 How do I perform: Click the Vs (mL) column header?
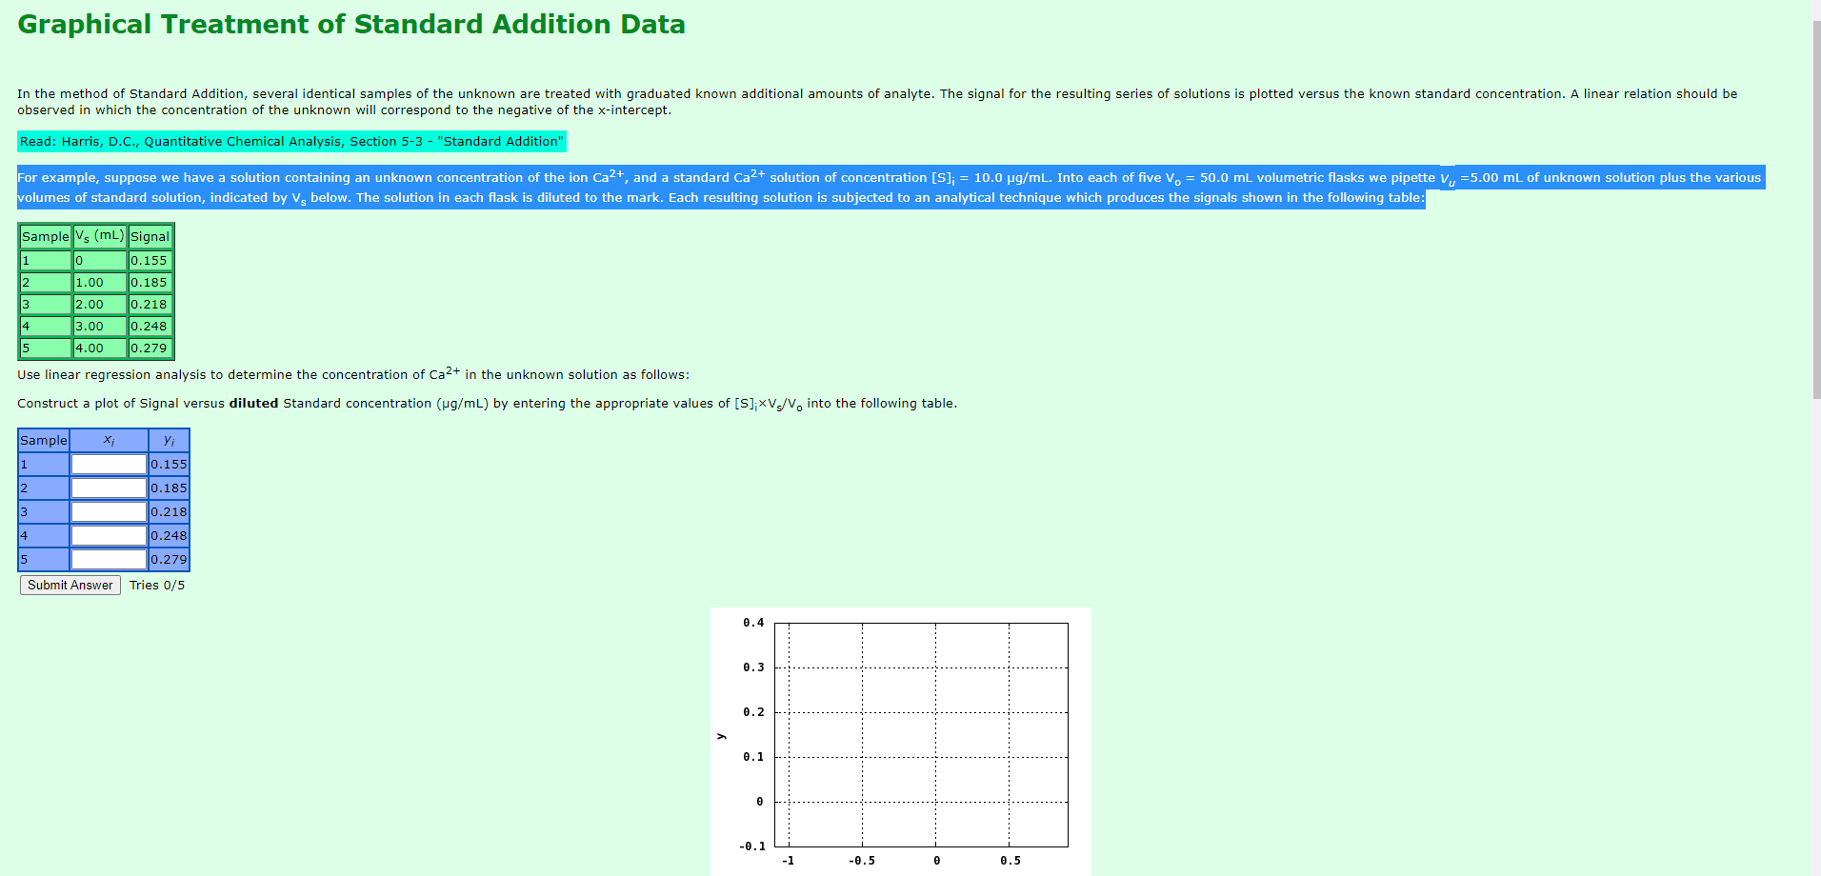coord(99,235)
